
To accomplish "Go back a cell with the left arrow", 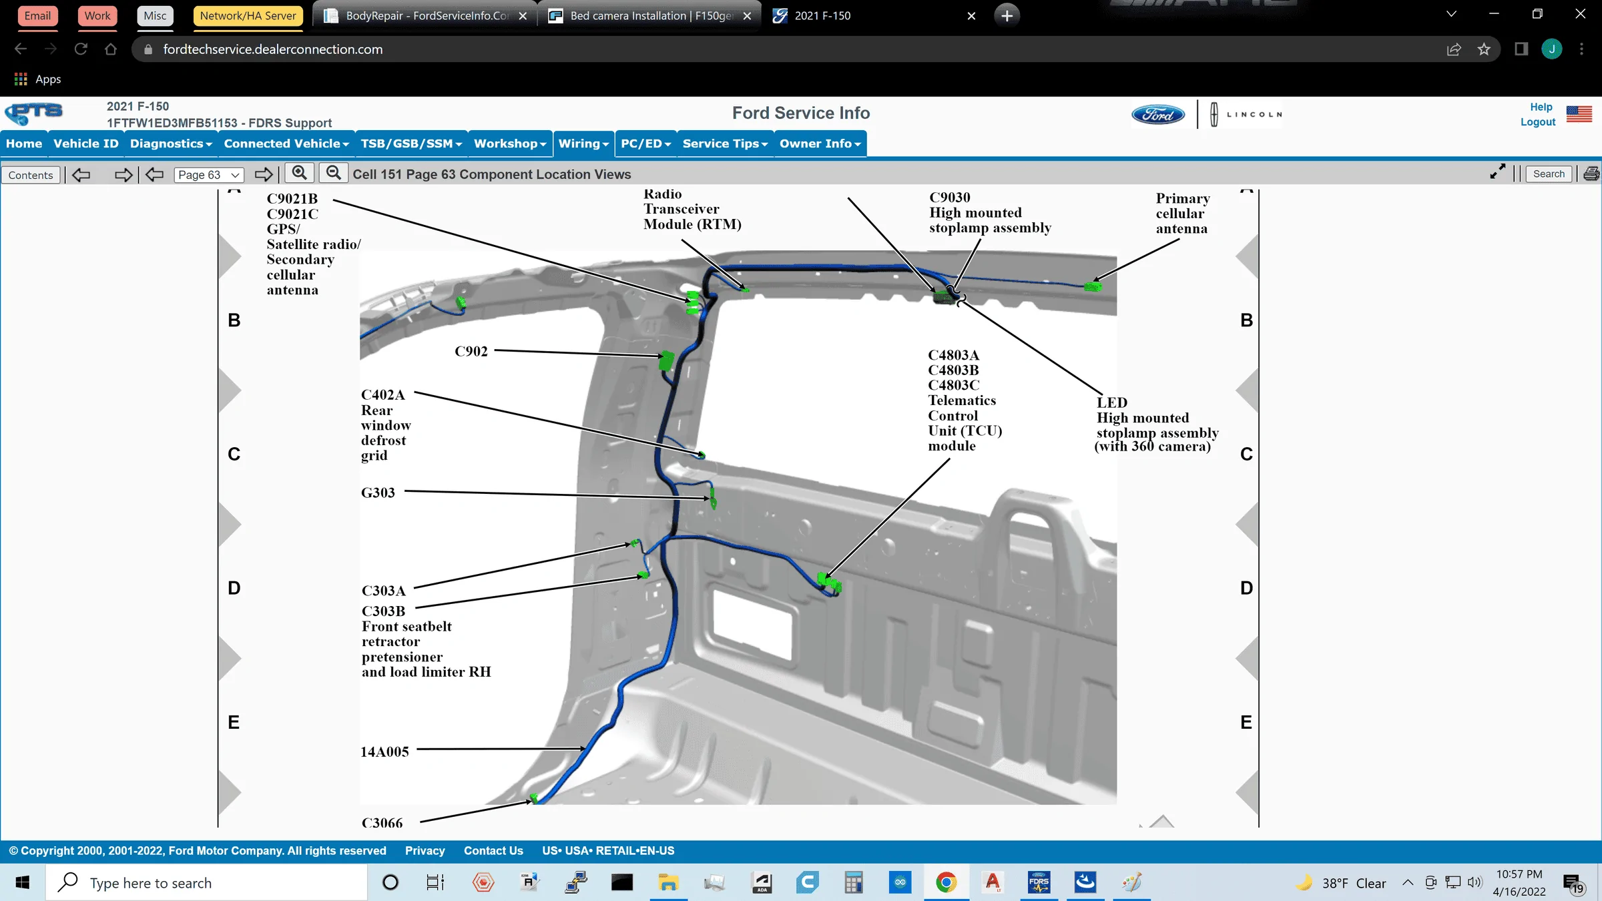I will pos(81,174).
